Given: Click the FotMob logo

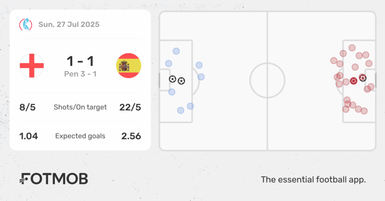Looking at the screenshot, I should click(54, 179).
